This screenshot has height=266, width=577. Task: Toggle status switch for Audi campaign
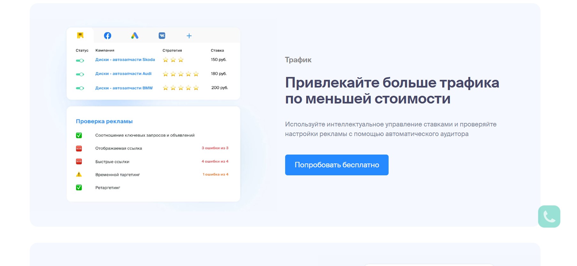pyautogui.click(x=80, y=74)
